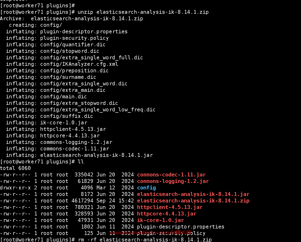This screenshot has width=301, height=242.
Task: Click plugin-descriptor.properties in file listing
Action: click(x=181, y=227)
